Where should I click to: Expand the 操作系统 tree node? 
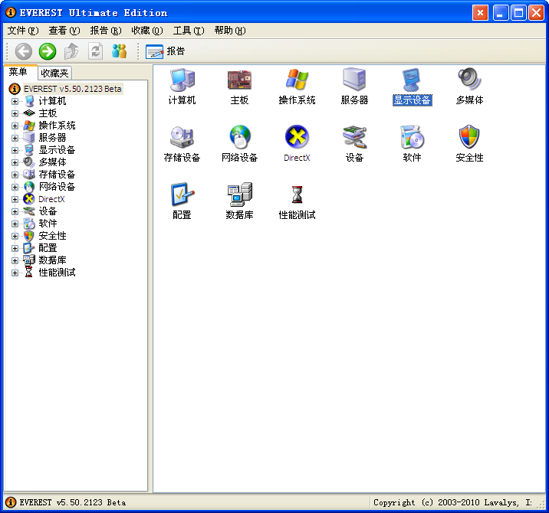coord(15,126)
